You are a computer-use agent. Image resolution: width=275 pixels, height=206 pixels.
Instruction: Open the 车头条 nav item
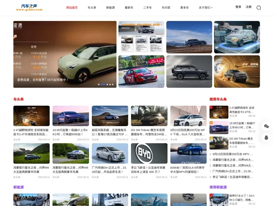coord(92,8)
